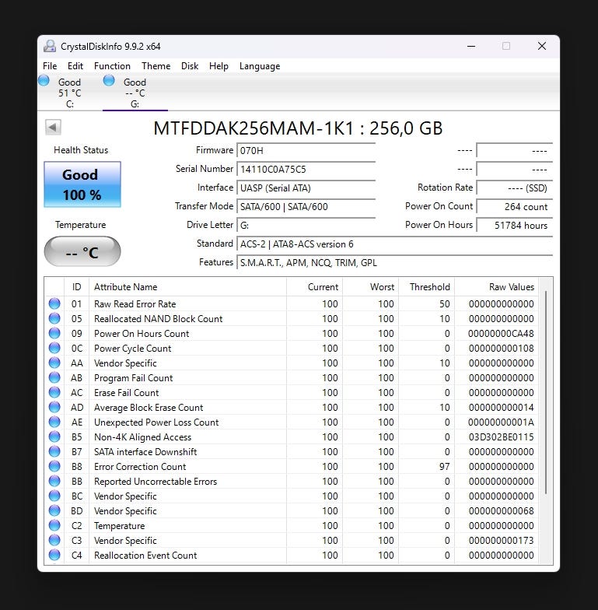
Task: Click status orb for Non-4K Aligned Access
Action: (x=54, y=436)
